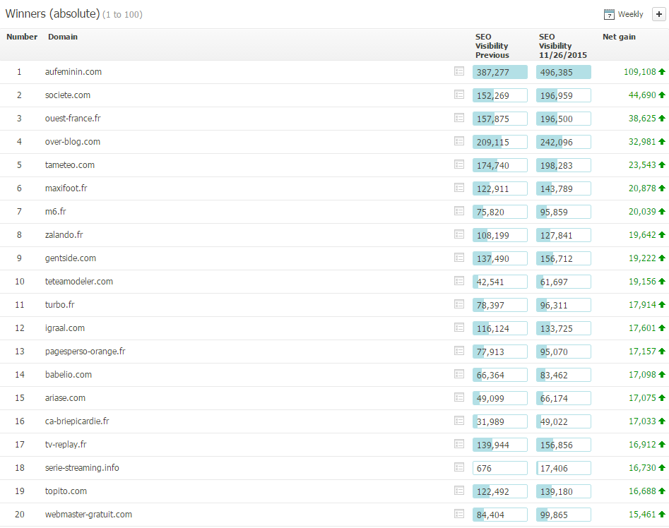This screenshot has height=528, width=669.
Task: Open the Weekly interval dropdown
Action: (630, 14)
